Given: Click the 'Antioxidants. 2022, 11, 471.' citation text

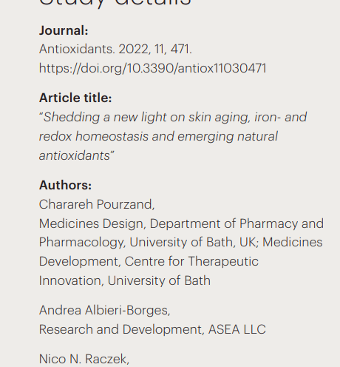Looking at the screenshot, I should (115, 49).
